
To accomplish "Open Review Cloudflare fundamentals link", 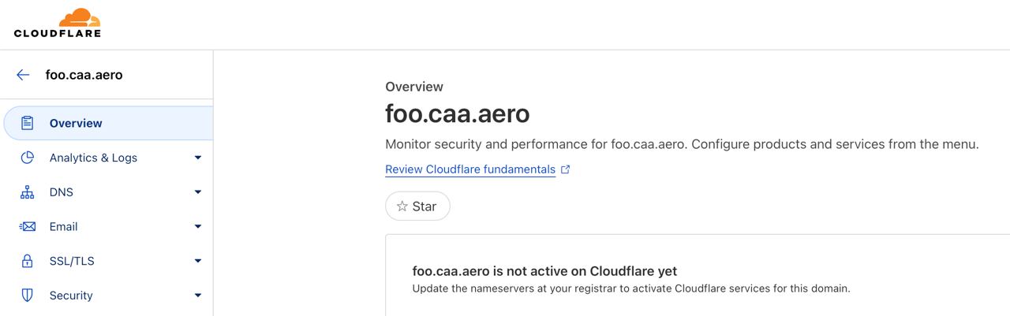I will [469, 169].
